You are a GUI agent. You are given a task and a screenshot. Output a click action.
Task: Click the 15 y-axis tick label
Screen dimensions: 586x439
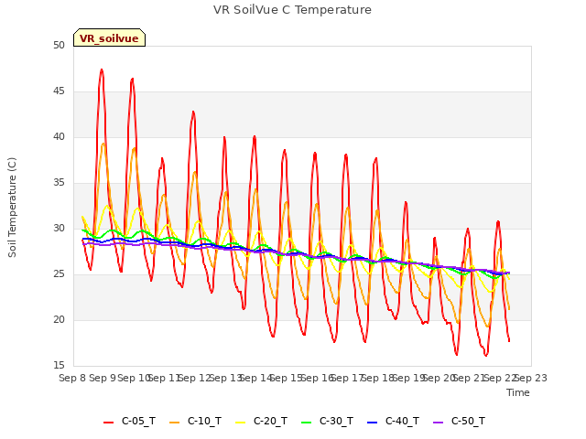click(x=59, y=366)
